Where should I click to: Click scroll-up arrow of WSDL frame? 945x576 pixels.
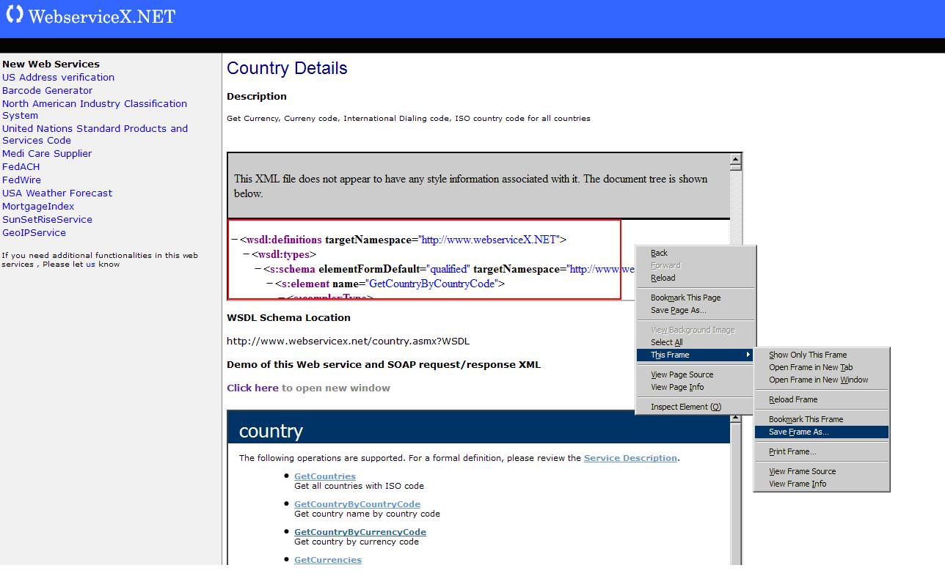tap(736, 159)
